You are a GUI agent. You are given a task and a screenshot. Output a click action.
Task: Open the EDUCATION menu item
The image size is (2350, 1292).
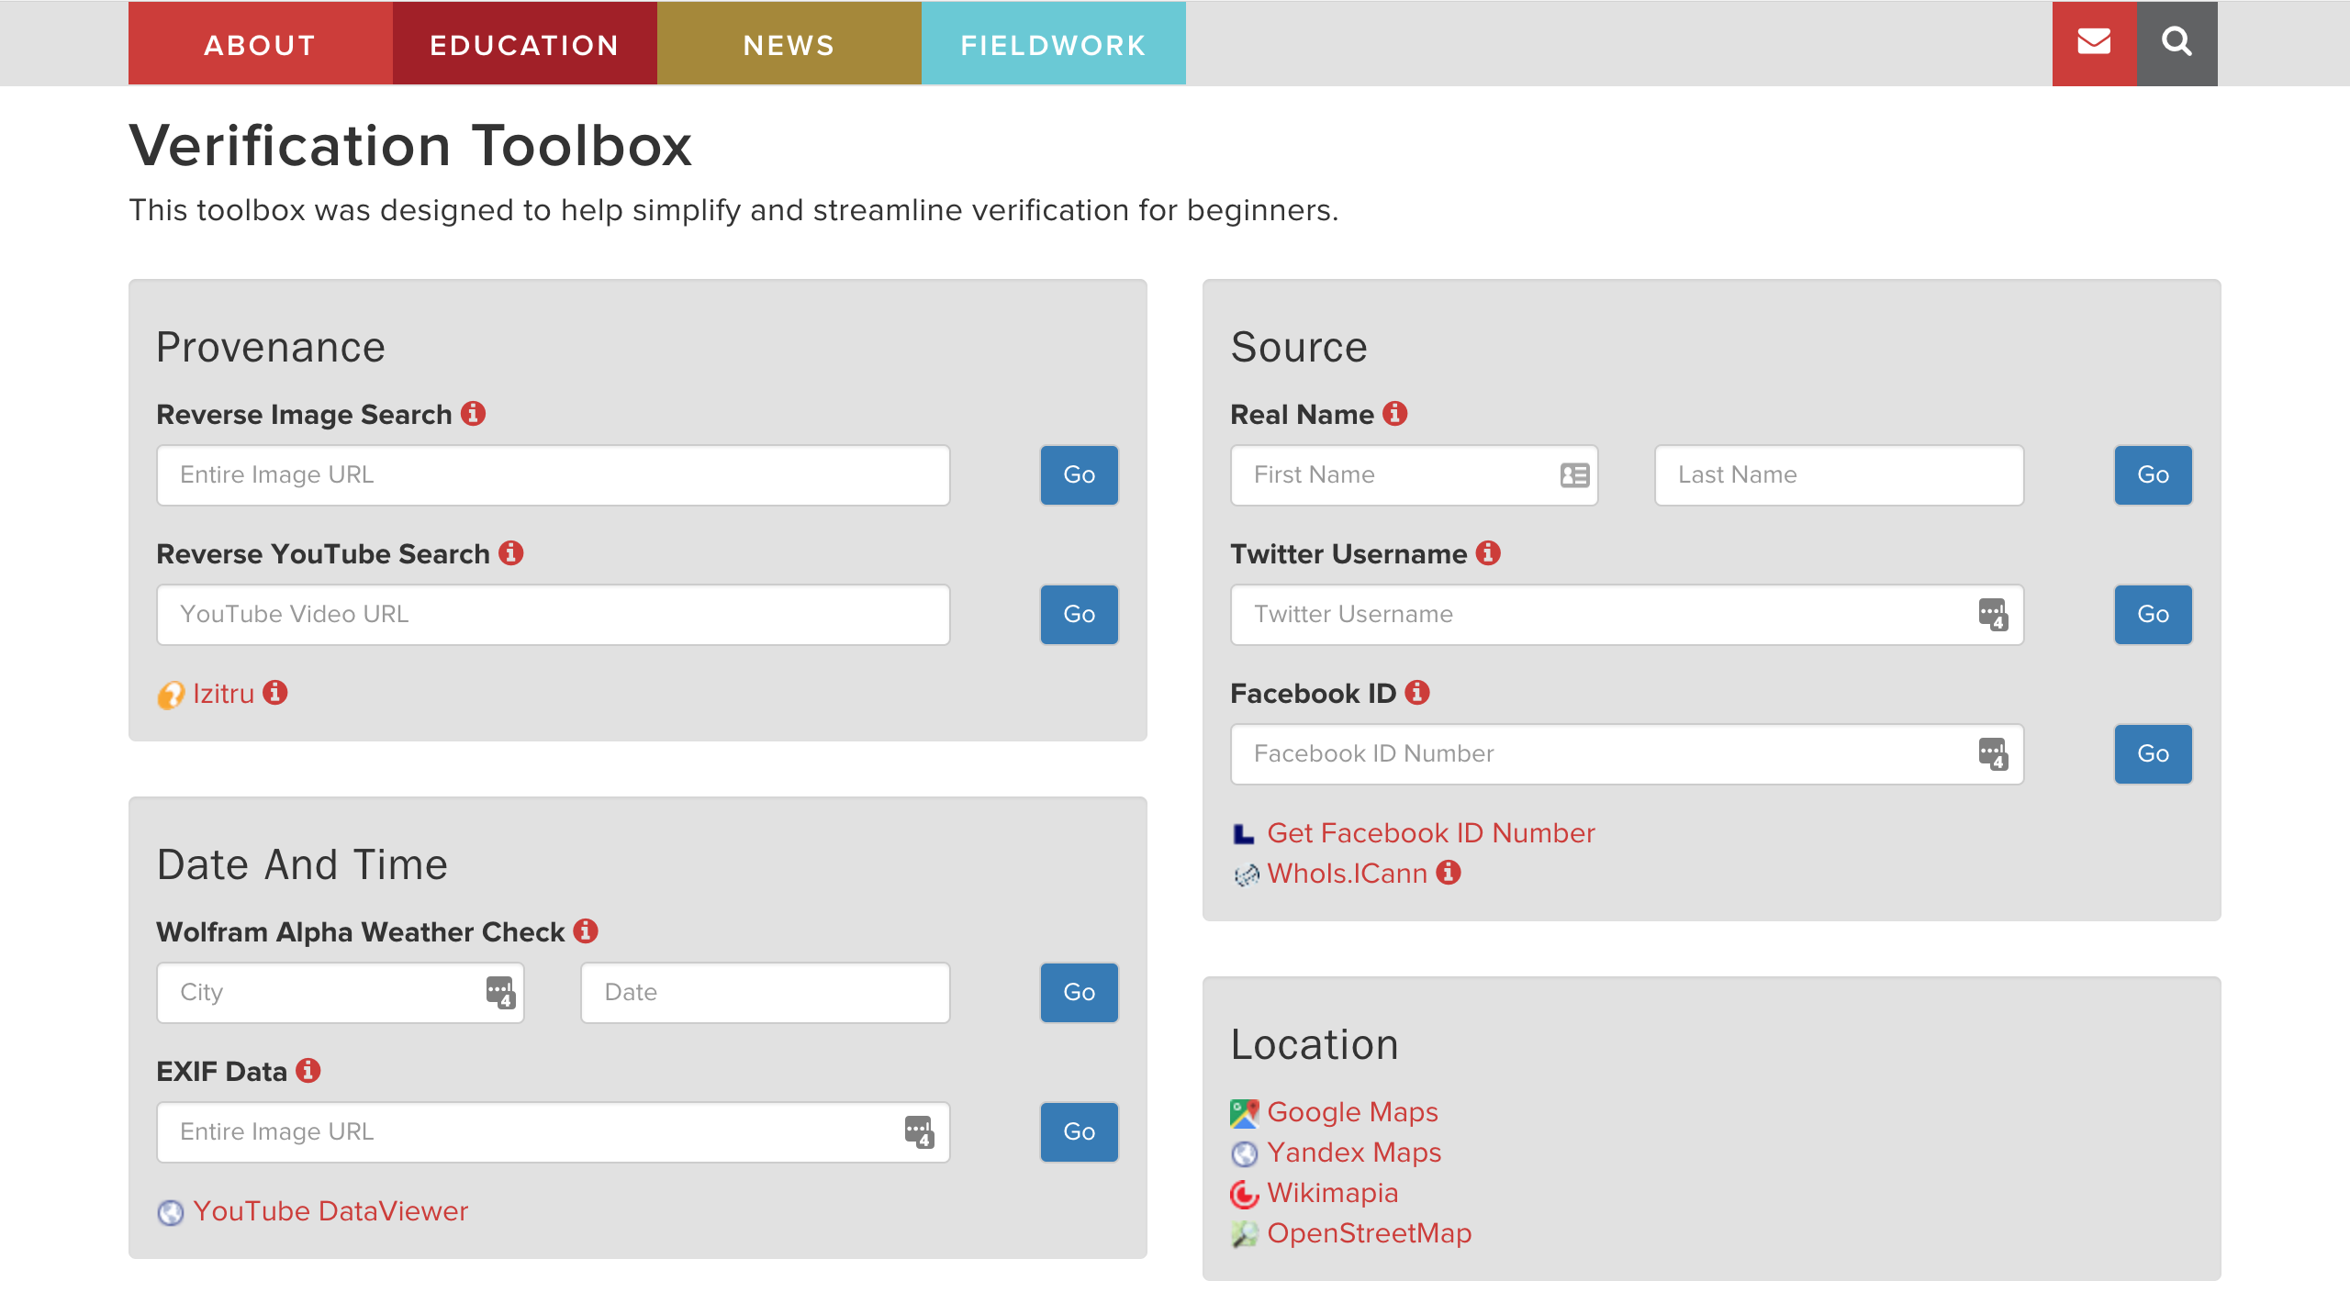(524, 44)
